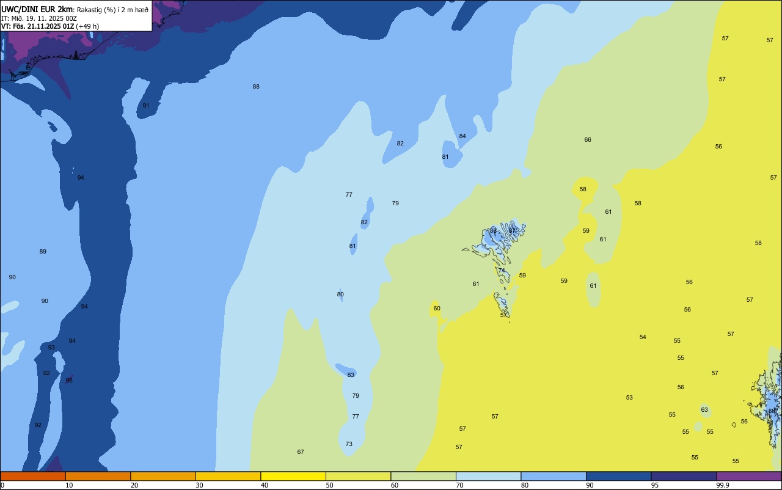782x490 pixels.
Task: Click the humidity value '63' on the map
Action: [x=704, y=410]
